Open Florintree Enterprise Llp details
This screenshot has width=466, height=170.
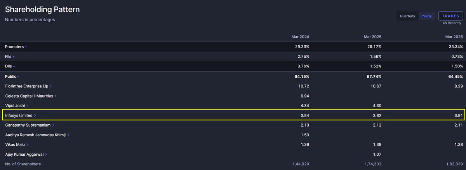click(x=28, y=86)
